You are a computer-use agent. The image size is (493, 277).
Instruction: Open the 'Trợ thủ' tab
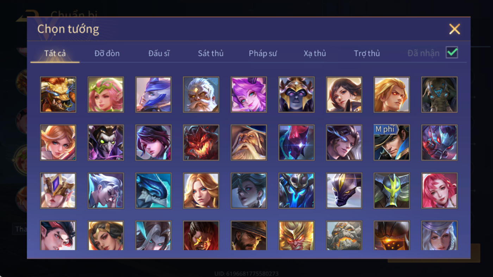(367, 53)
